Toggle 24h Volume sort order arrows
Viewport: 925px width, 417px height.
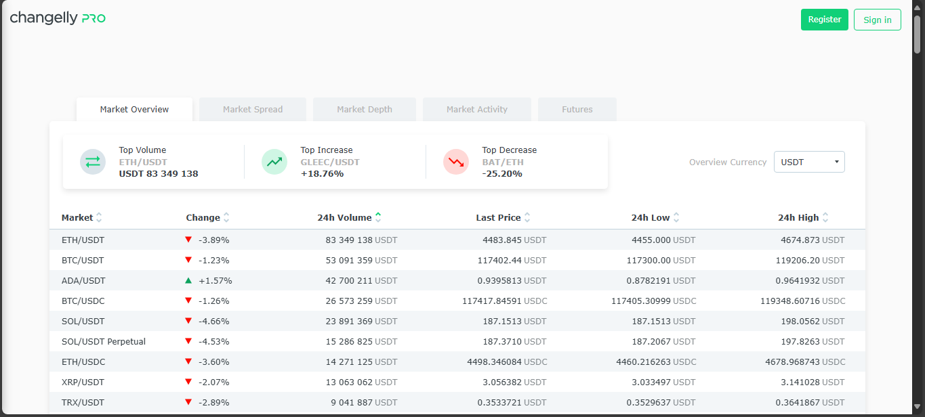378,217
